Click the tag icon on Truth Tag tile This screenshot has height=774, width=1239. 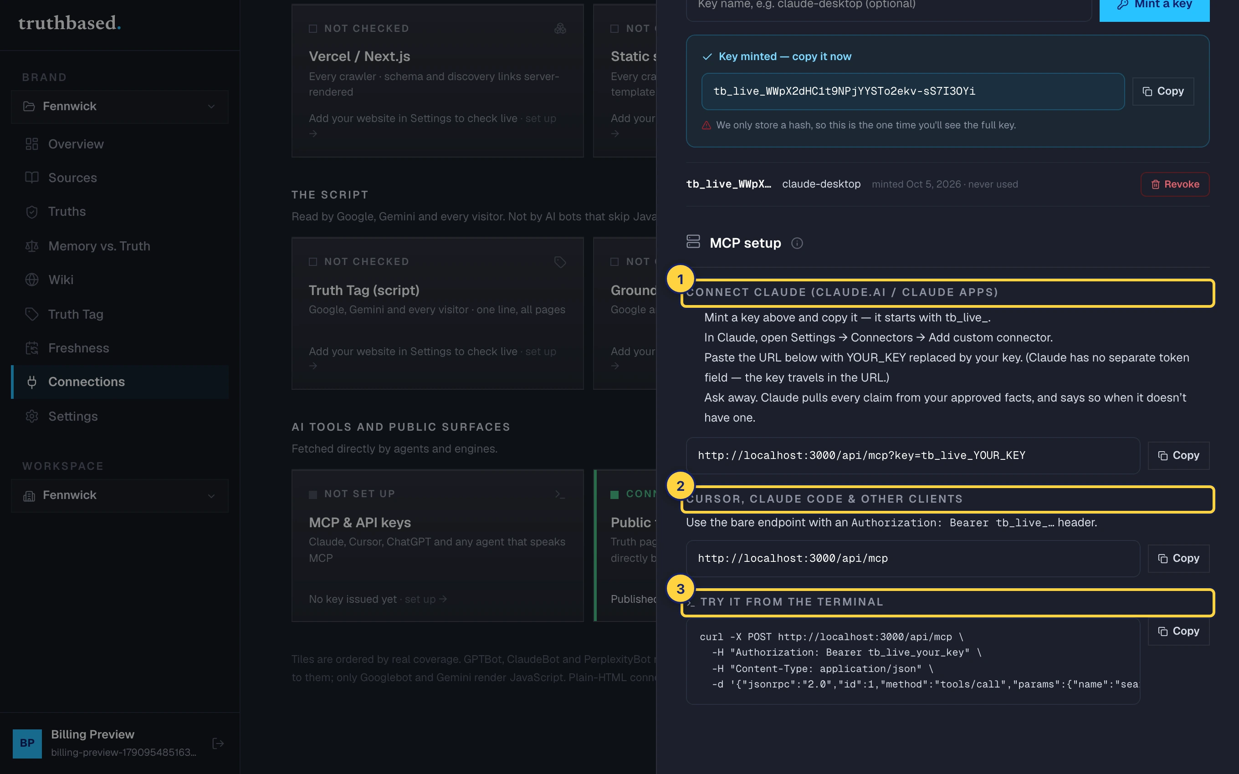pos(560,262)
